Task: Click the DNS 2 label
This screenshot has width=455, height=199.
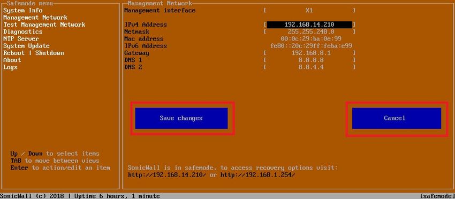Action: pyautogui.click(x=133, y=67)
